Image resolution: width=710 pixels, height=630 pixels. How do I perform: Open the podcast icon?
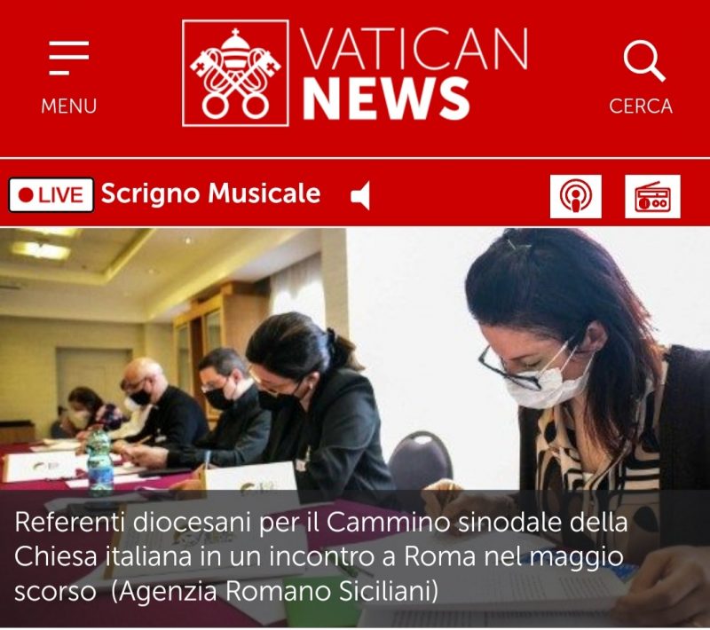point(575,196)
